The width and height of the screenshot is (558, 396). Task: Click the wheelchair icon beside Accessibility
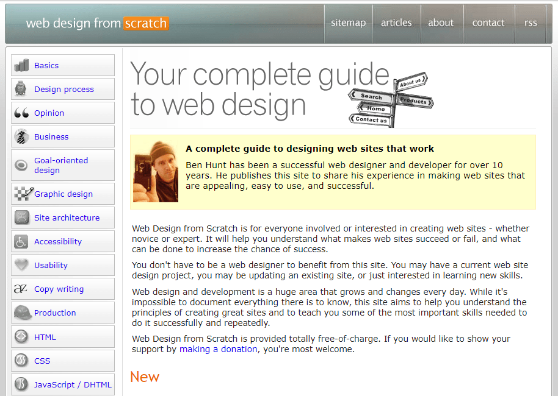click(x=21, y=241)
